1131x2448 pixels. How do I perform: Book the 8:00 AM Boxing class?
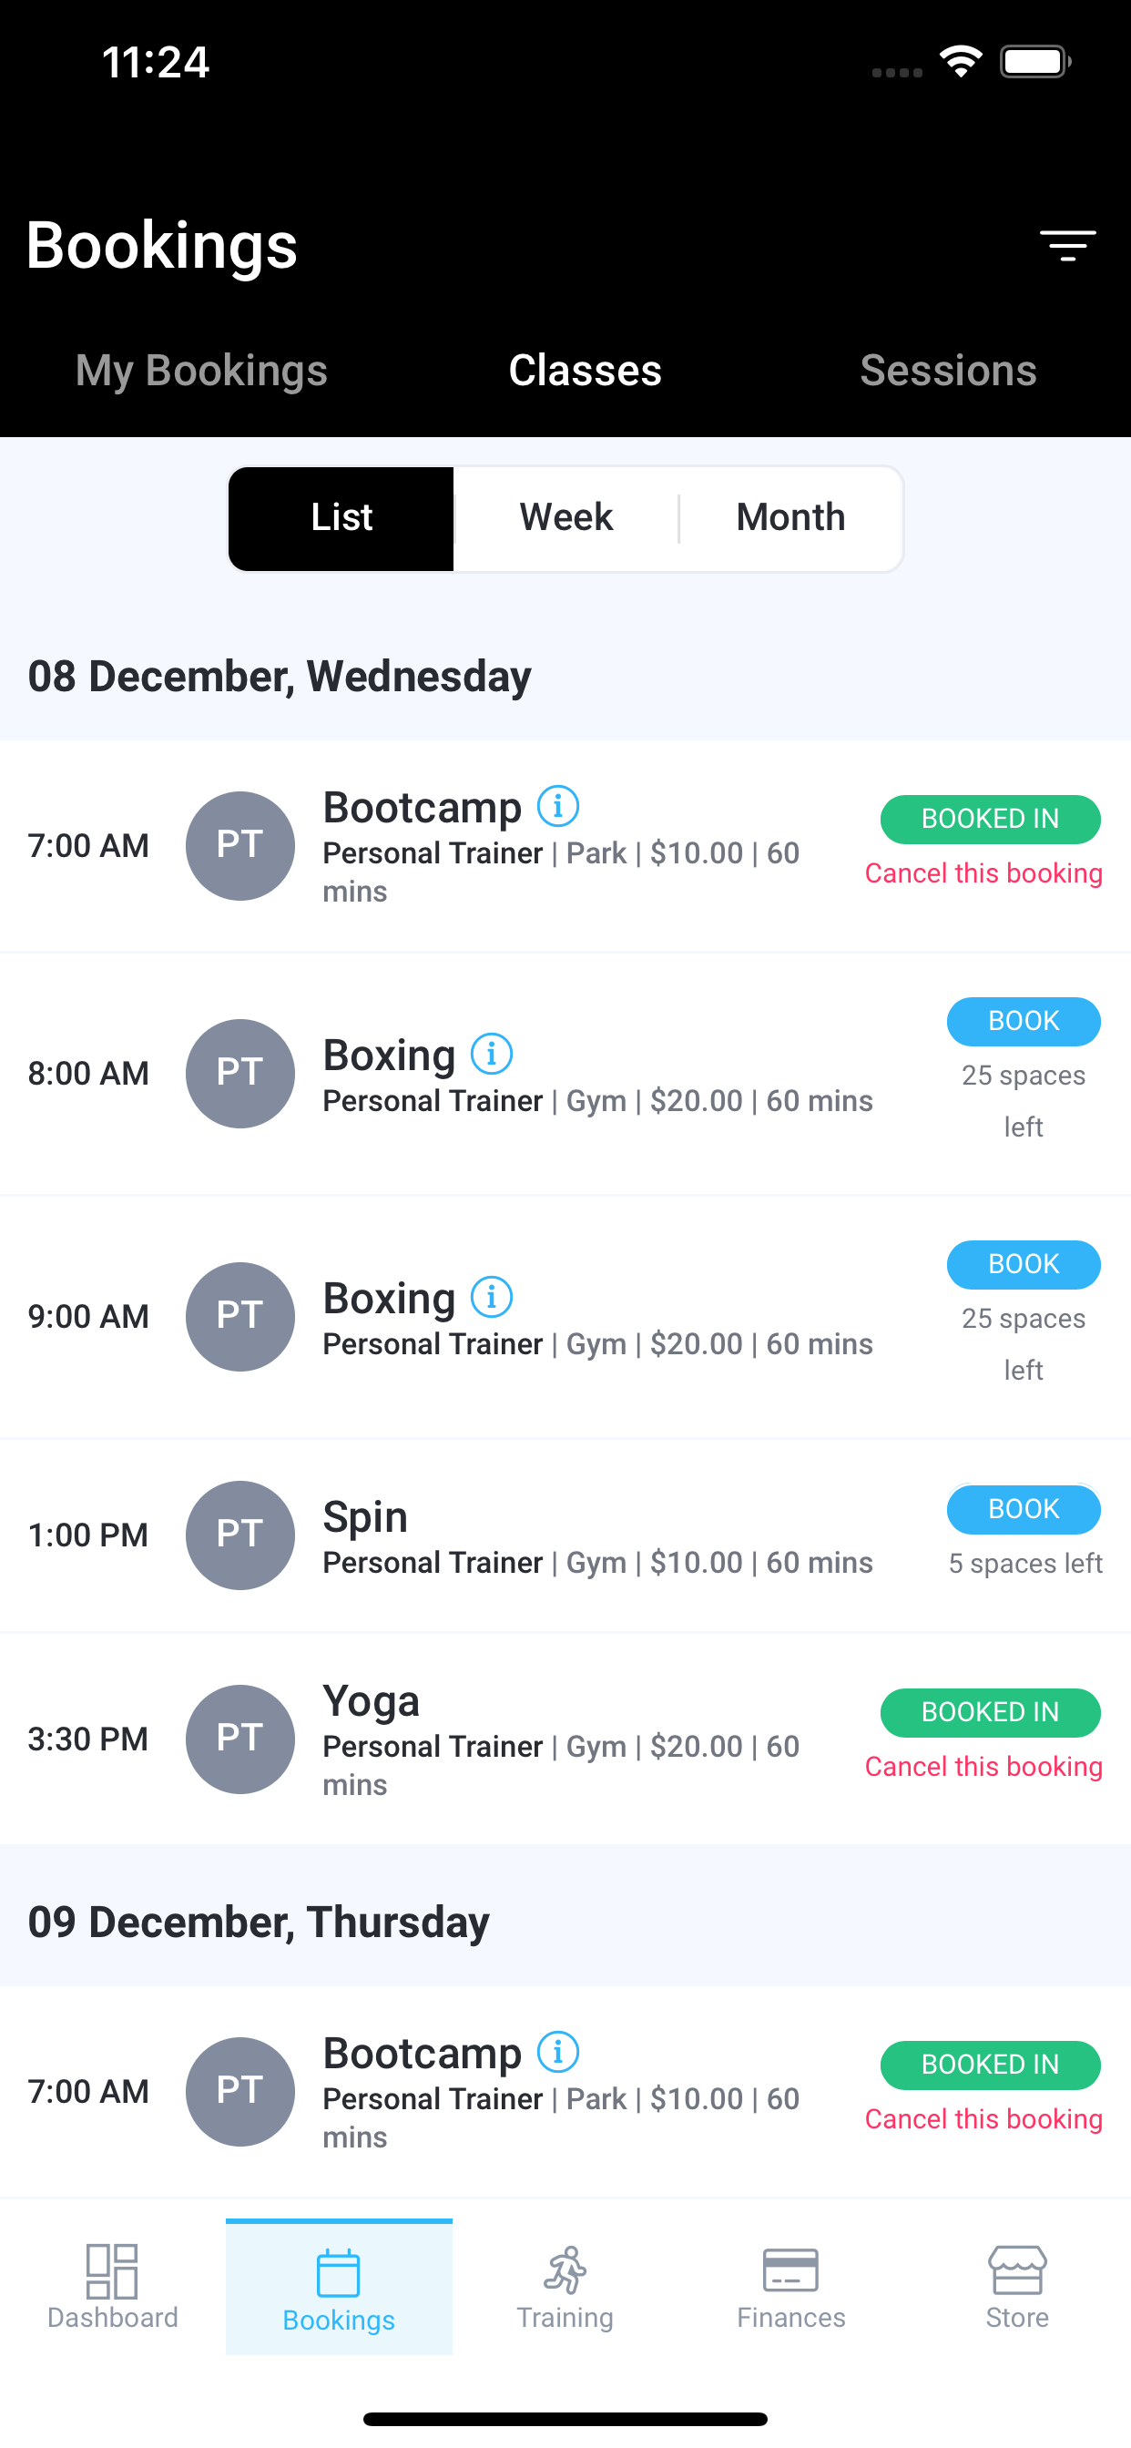click(1024, 1021)
